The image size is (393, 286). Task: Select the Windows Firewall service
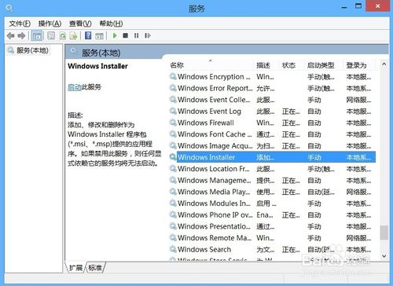(272, 123)
